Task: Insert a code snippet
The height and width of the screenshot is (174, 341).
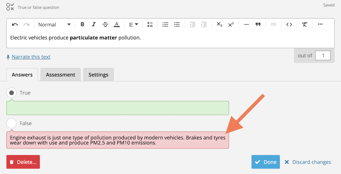Action: tap(289, 24)
